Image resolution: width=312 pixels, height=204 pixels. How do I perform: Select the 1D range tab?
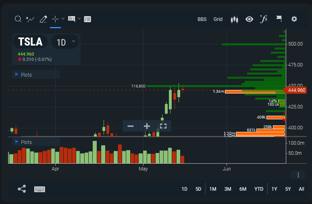[185, 189]
